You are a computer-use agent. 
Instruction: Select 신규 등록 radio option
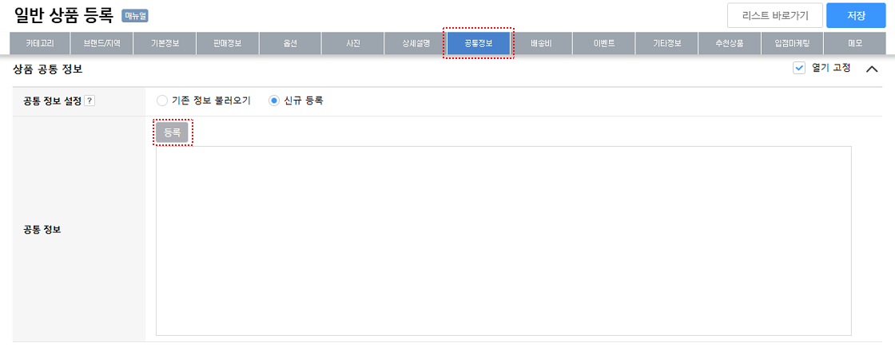[x=274, y=101]
